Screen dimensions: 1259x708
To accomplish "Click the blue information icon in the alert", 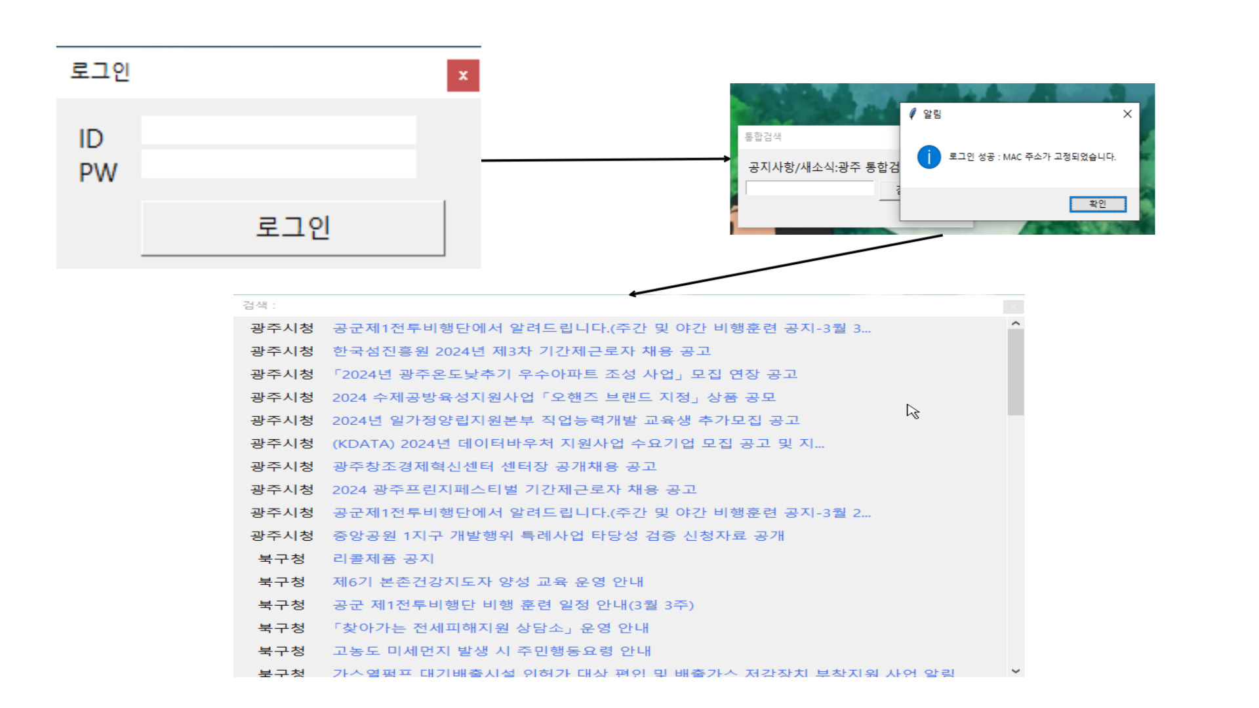I will click(x=929, y=157).
